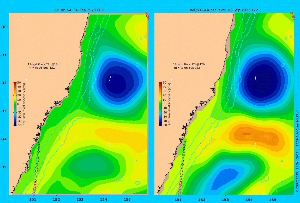Click the magenta star legend marker in the IMOS GSLA panel
Image resolution: width=300 pixels, height=203 pixels.
coord(179,65)
